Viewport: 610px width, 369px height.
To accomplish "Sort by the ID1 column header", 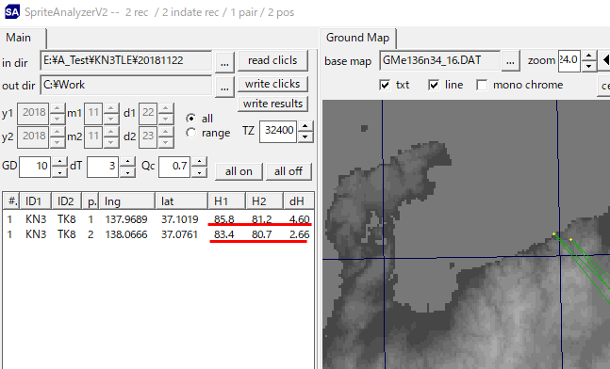I will click(x=36, y=201).
